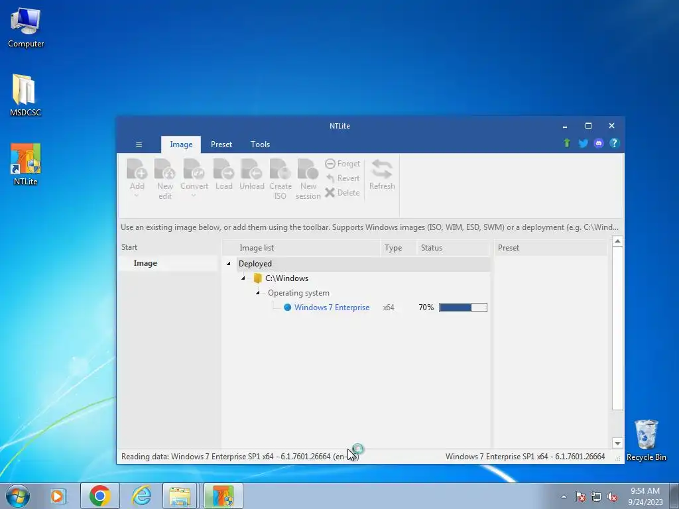Click the Forget button
Viewport: 679px width, 509px height.
[343, 164]
